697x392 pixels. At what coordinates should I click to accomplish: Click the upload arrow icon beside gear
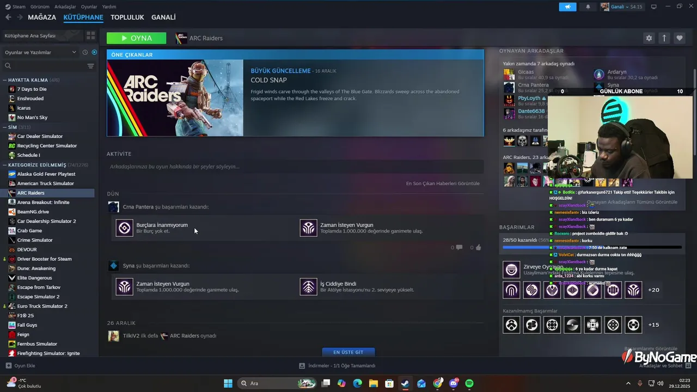664,38
